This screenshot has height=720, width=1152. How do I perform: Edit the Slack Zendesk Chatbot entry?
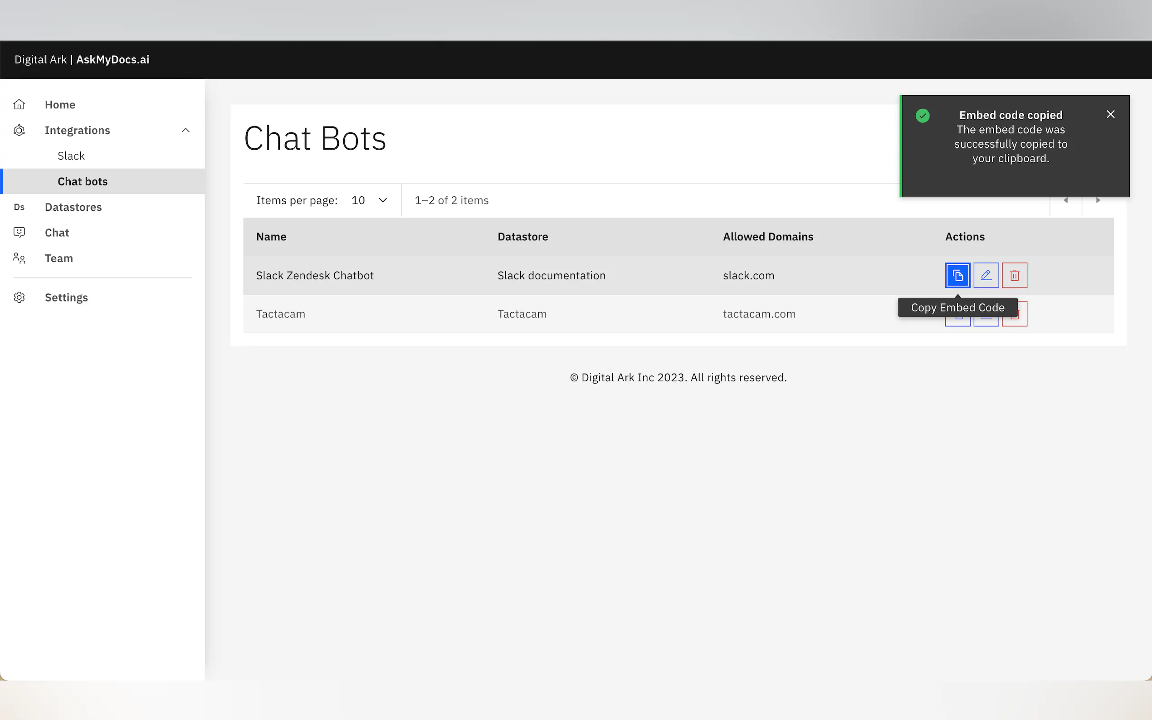(986, 275)
